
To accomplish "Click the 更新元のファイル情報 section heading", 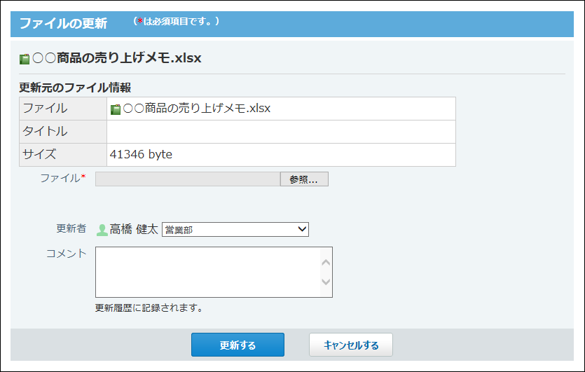I will pyautogui.click(x=75, y=88).
